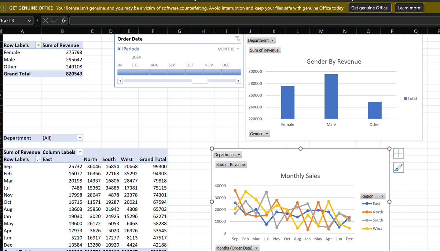Click the Monthly Sales chart title
This screenshot has height=251, width=440.
300,176
